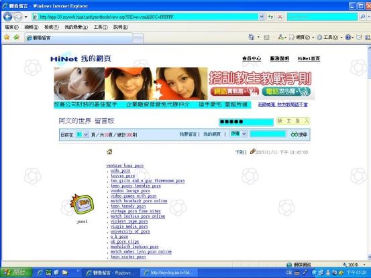Click the Favorites star icon
Viewport: 371px width, 278px height.
coord(7,37)
